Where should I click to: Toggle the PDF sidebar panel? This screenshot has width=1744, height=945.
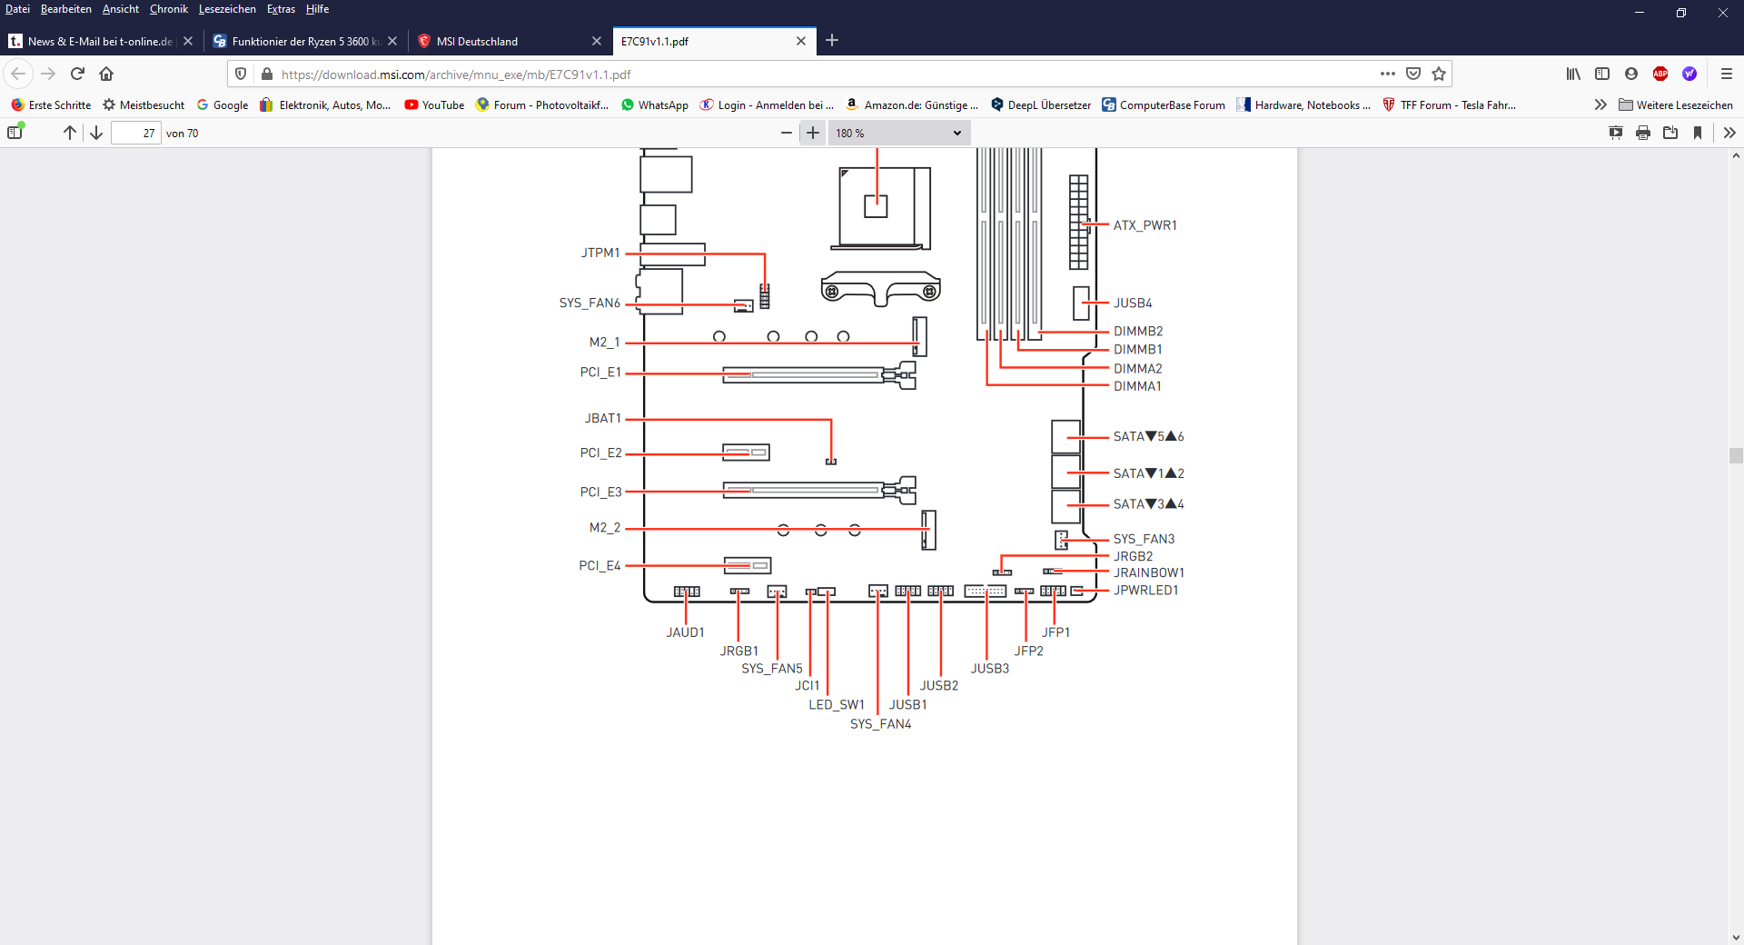tap(15, 133)
